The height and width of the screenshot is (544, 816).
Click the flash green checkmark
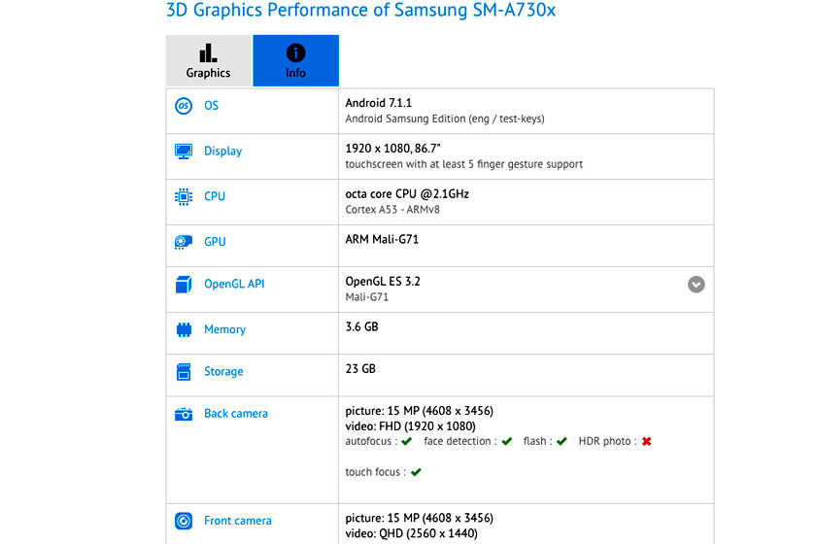[x=561, y=441]
